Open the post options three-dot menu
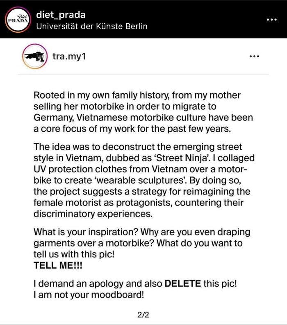This screenshot has width=287, height=325. click(272, 20)
